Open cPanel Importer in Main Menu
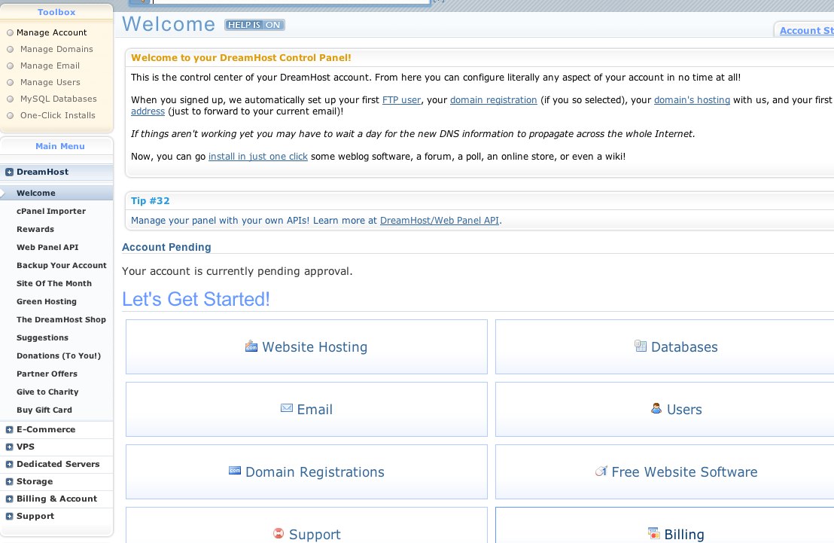 point(51,211)
